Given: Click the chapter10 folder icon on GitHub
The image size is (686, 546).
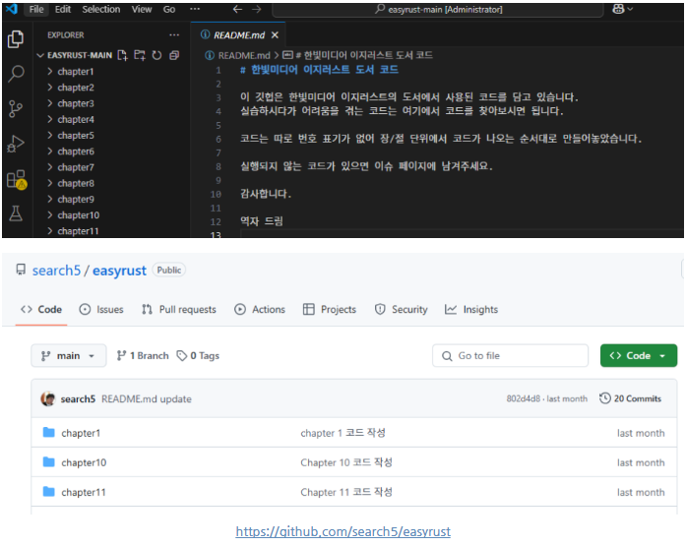Looking at the screenshot, I should click(49, 462).
